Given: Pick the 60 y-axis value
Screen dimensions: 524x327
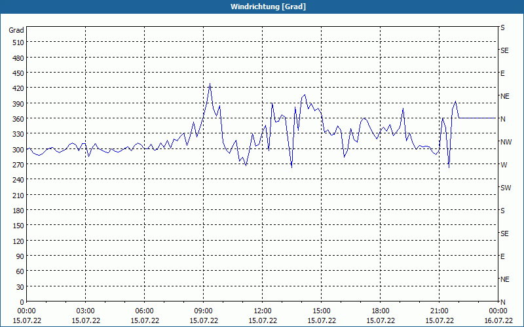Looking at the screenshot, I should [x=20, y=272].
